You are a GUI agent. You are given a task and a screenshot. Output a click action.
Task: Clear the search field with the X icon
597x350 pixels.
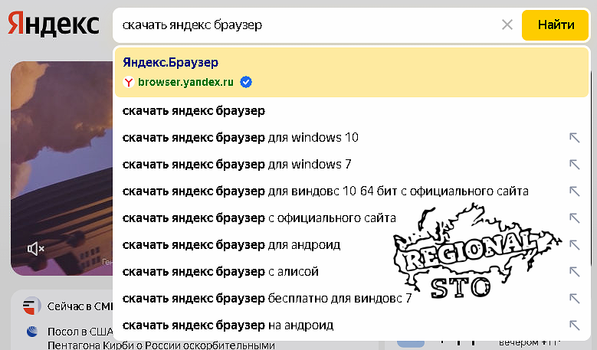click(507, 25)
